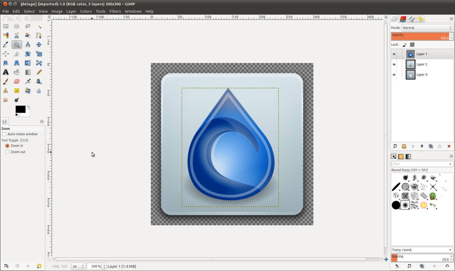Open the layer Mode dropdown
This screenshot has width=455, height=271.
pyautogui.click(x=427, y=28)
